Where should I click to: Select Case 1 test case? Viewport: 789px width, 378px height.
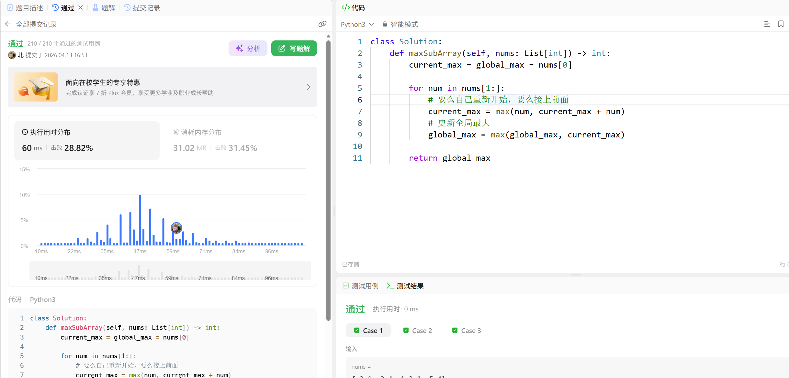click(x=368, y=330)
